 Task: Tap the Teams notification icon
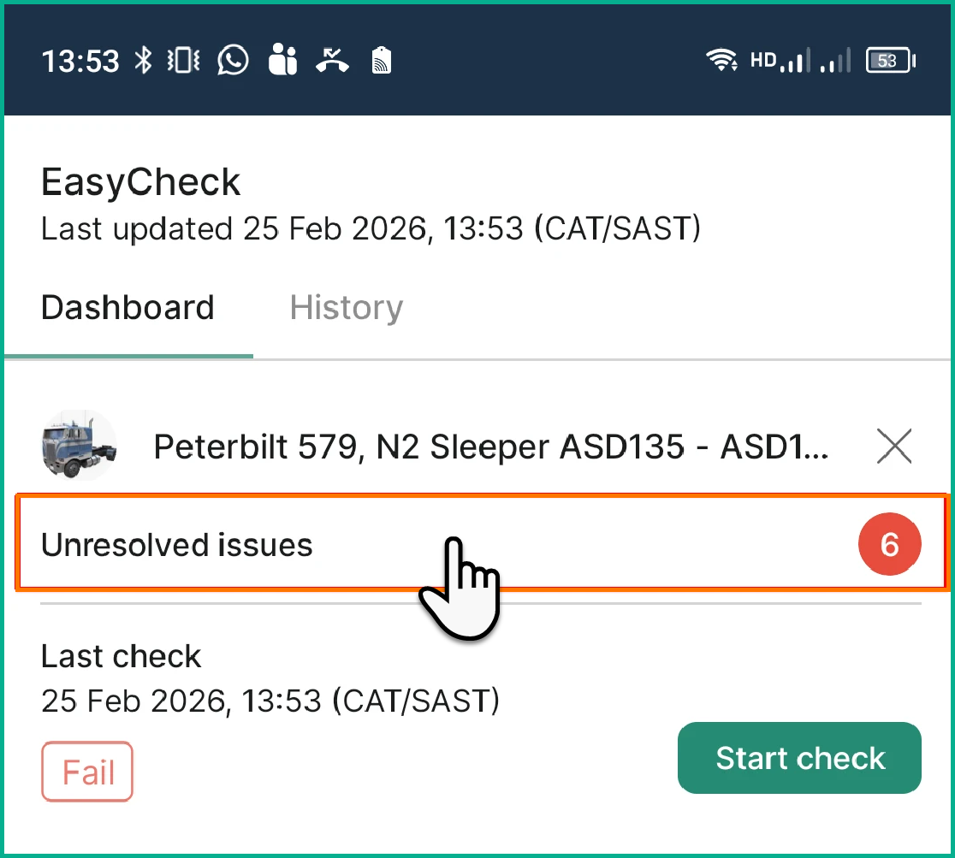point(282,61)
